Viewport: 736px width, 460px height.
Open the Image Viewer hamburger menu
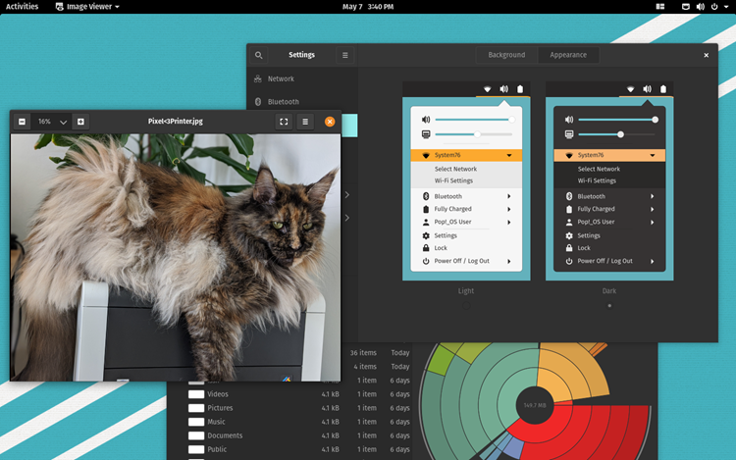[305, 122]
